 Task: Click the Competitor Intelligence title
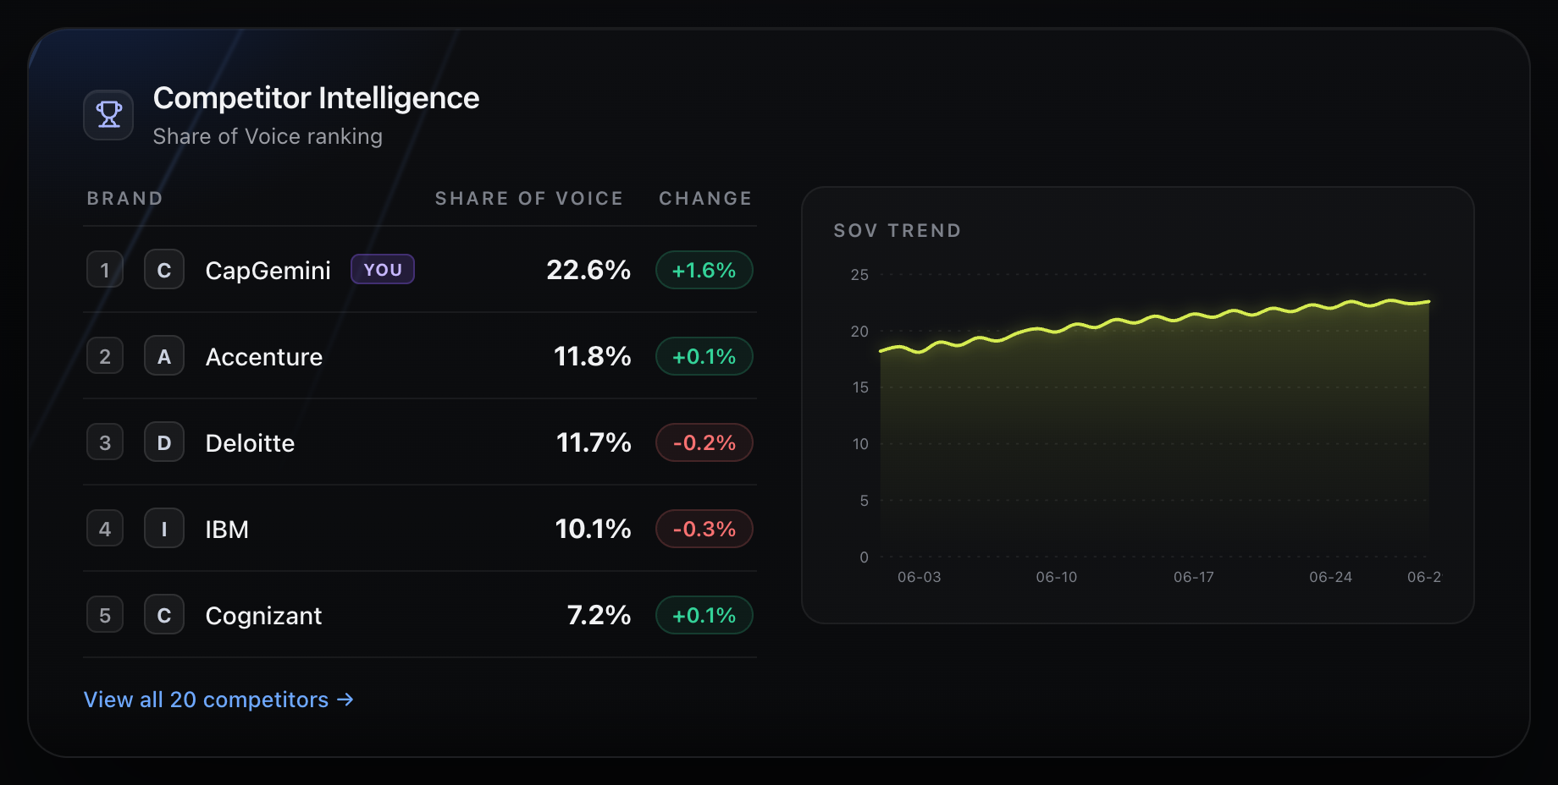(x=316, y=98)
